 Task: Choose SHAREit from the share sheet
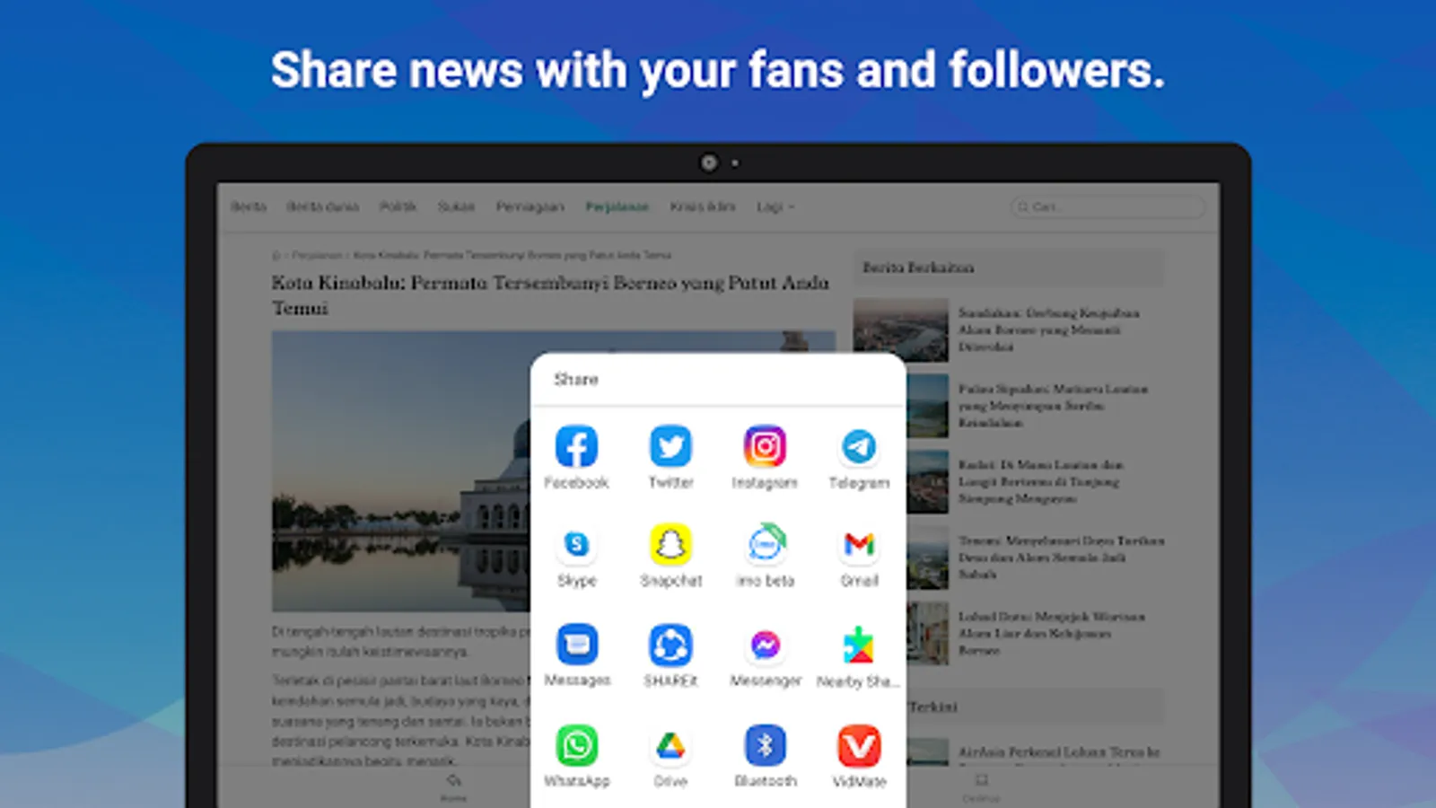[670, 645]
